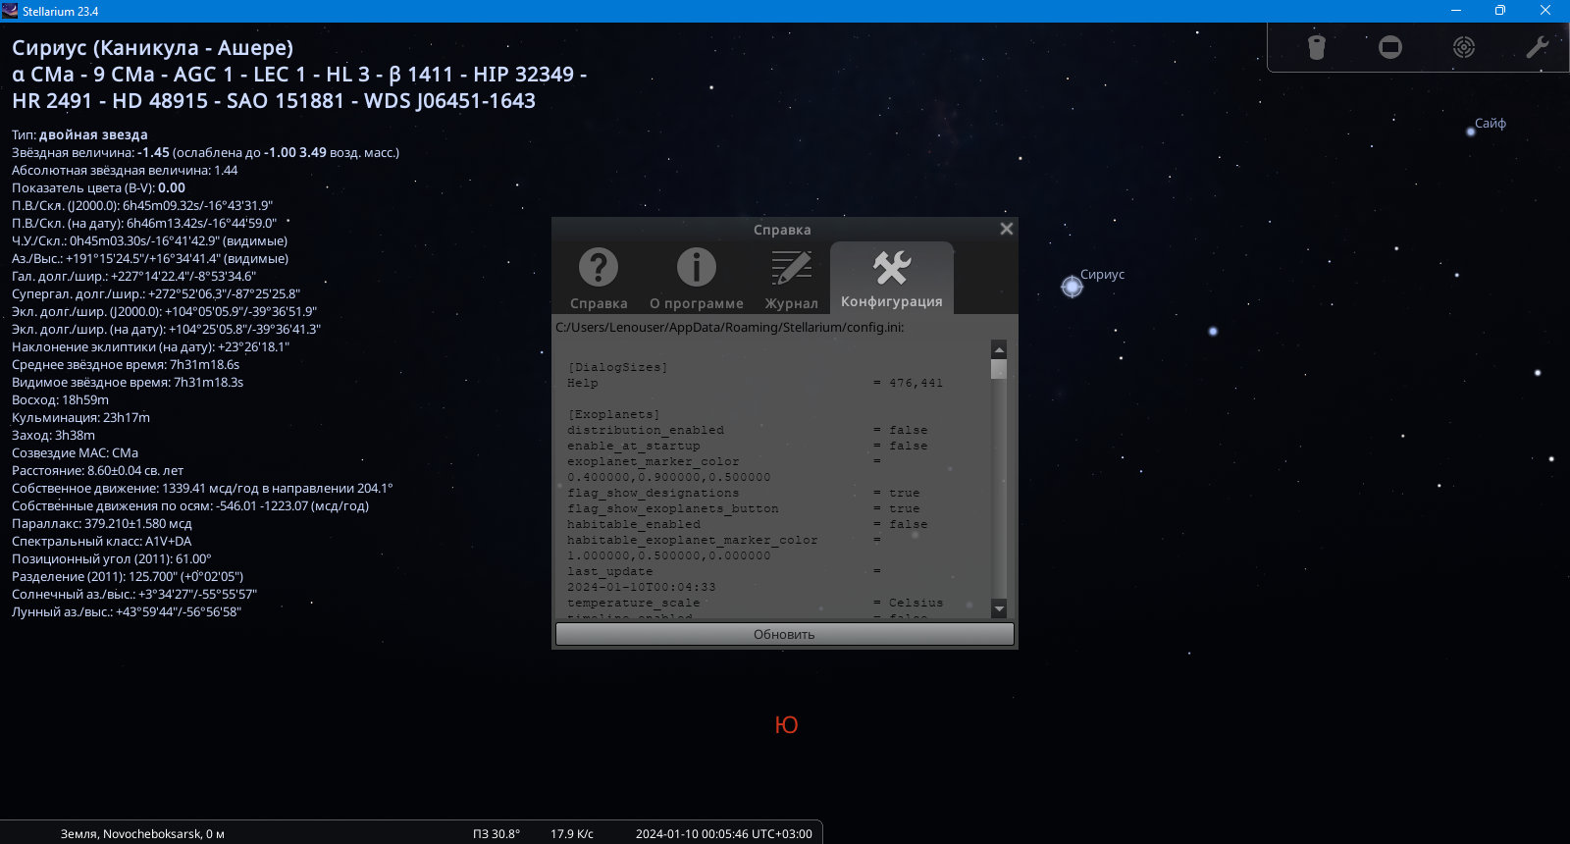
Task: Click the last_update config line
Action: pos(724,571)
